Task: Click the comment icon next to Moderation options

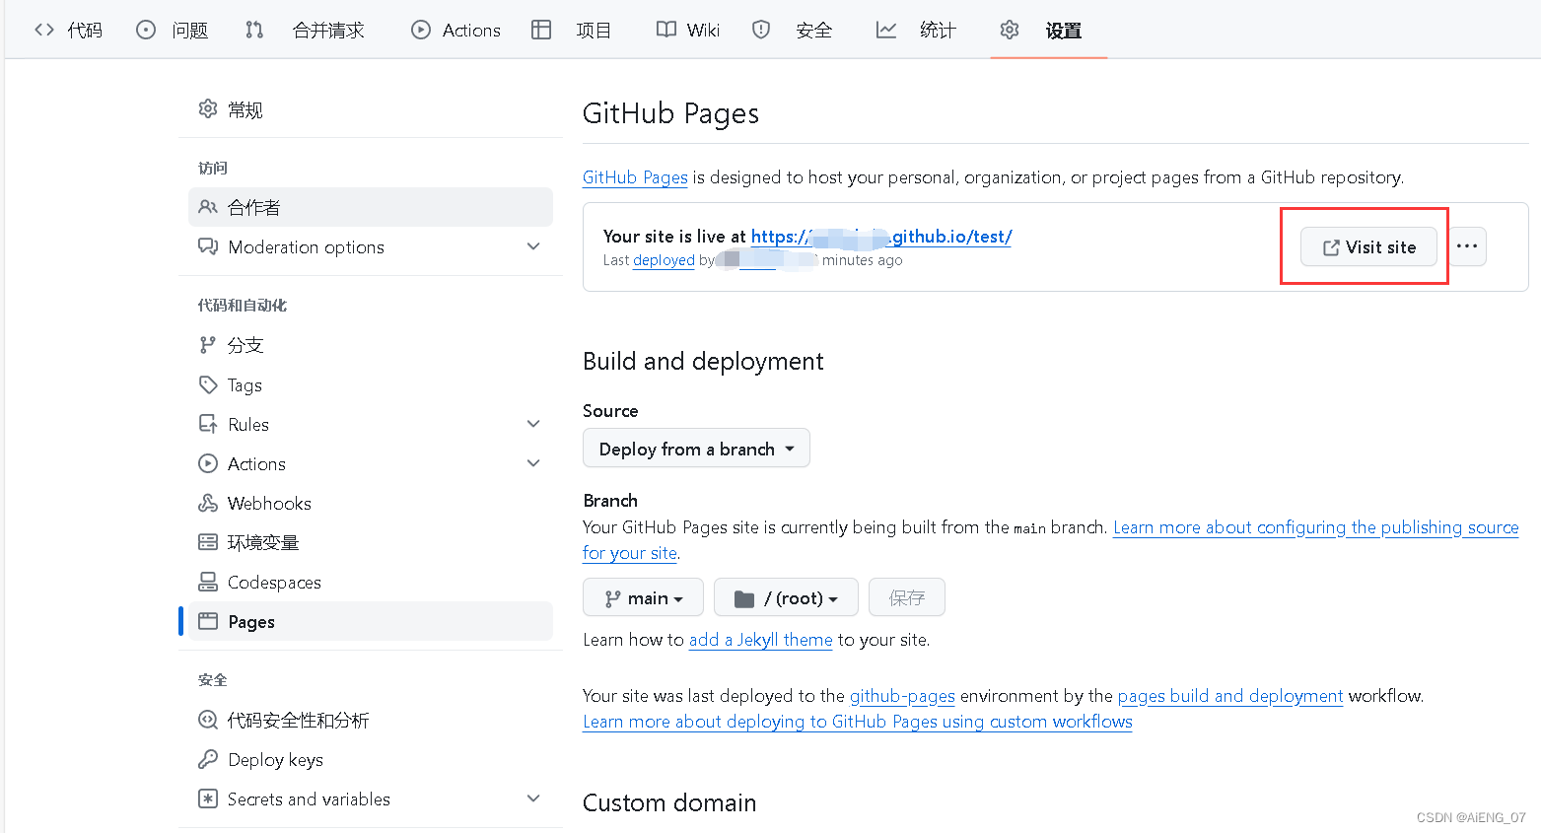Action: click(x=208, y=246)
